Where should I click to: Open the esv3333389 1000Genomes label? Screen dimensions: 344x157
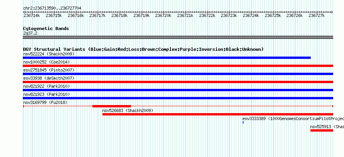293,119
